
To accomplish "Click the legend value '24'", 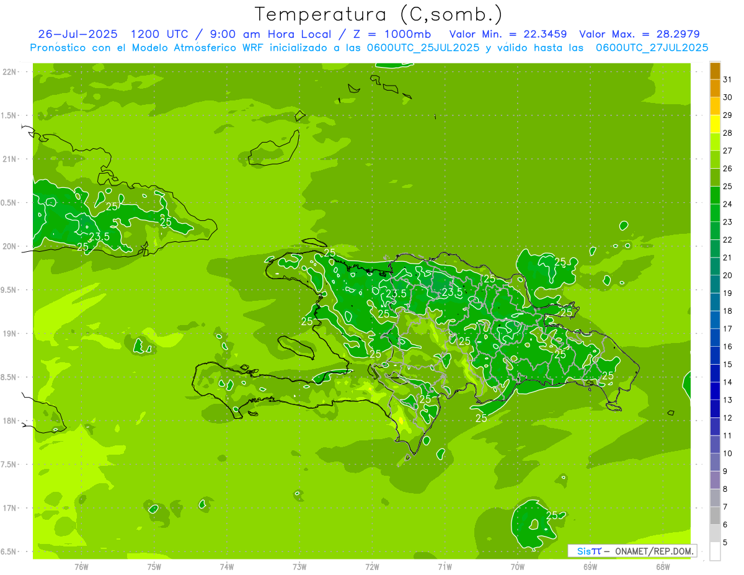I will (x=728, y=204).
